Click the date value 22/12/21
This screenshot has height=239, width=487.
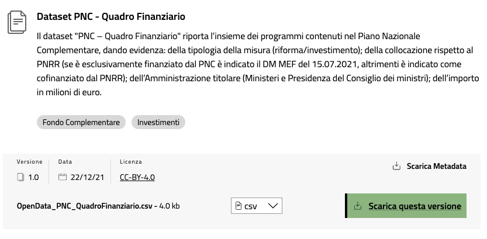(87, 177)
